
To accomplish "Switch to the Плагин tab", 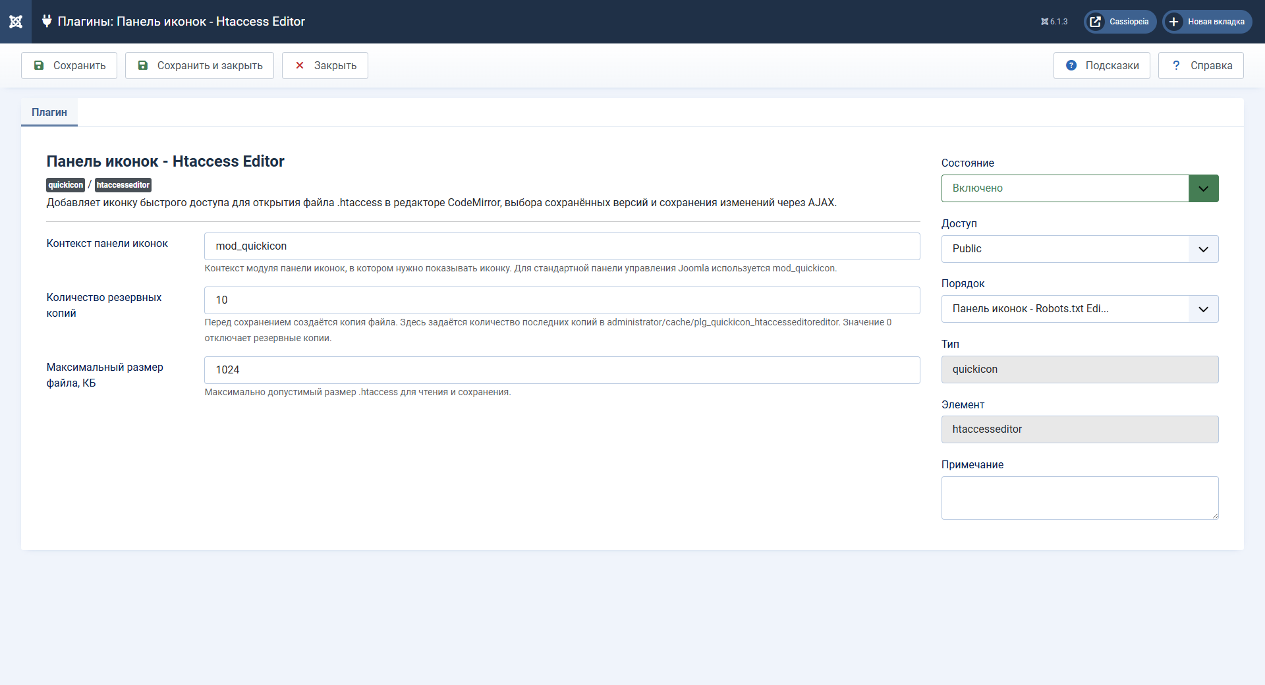I will (x=49, y=113).
